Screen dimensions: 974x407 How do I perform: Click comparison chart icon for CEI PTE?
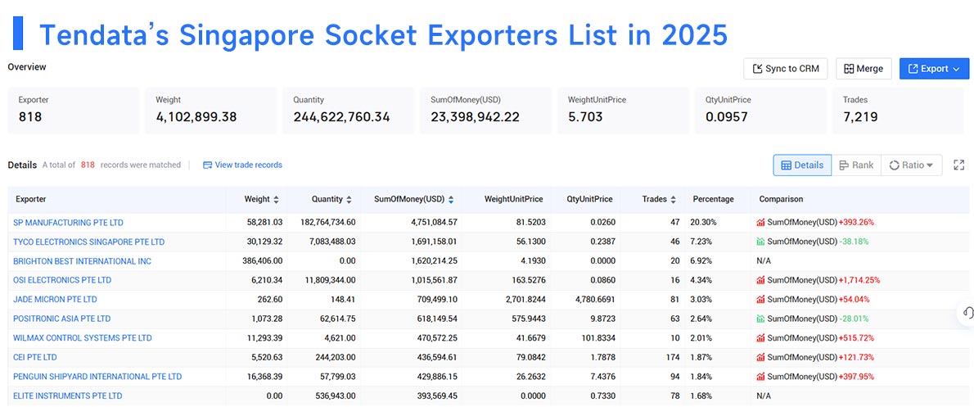click(760, 357)
